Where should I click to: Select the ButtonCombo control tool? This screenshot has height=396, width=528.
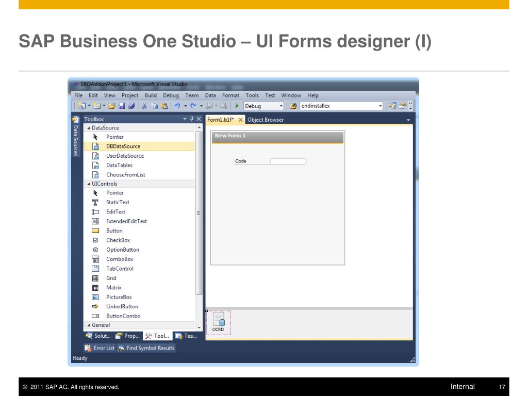[139, 316]
